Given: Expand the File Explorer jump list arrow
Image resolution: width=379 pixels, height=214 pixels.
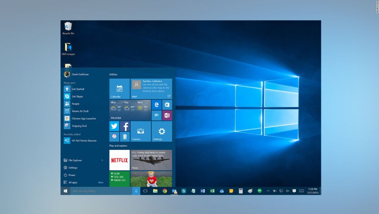Looking at the screenshot, I should click(102, 160).
